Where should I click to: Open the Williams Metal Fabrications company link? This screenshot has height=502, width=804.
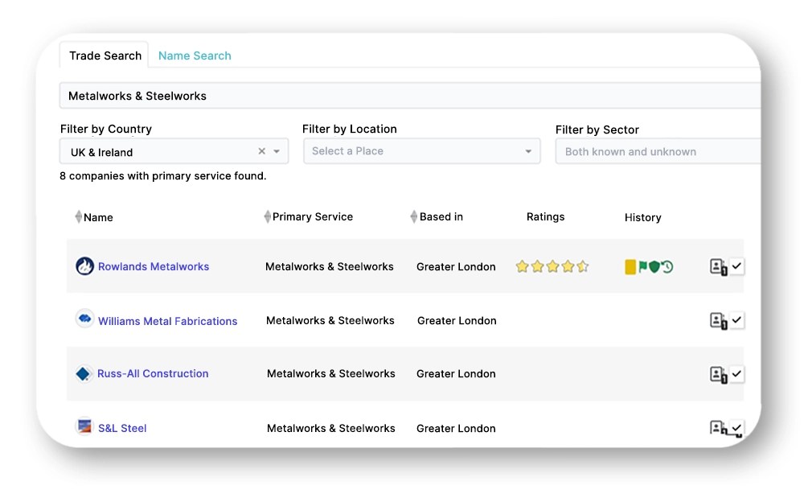167,321
